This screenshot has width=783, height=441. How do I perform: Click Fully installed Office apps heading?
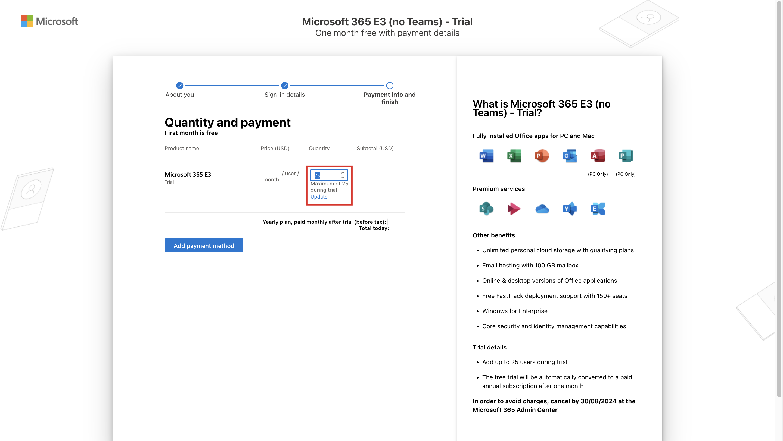(x=533, y=136)
